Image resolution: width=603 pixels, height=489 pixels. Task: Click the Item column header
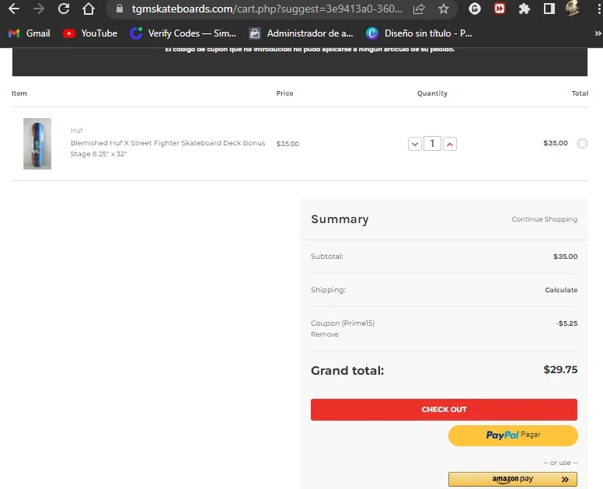coord(19,93)
